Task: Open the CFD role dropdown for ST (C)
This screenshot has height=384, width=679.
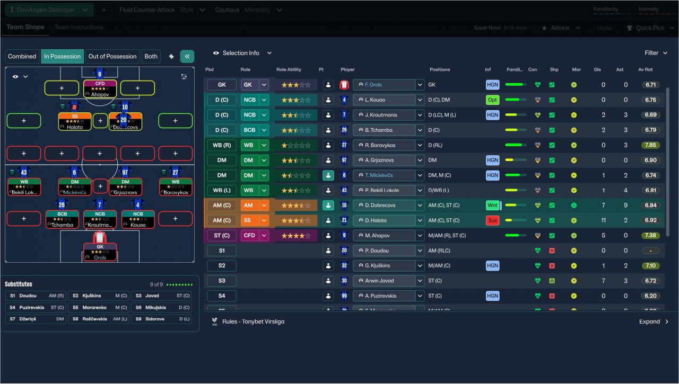Action: click(264, 236)
